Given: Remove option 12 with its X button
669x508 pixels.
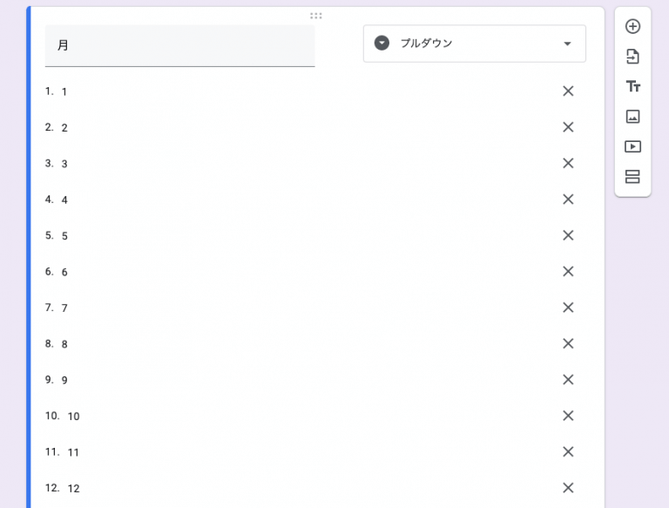Looking at the screenshot, I should (x=568, y=488).
